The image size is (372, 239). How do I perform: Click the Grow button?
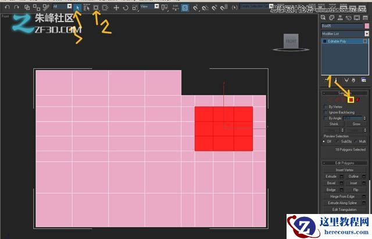click(356, 124)
